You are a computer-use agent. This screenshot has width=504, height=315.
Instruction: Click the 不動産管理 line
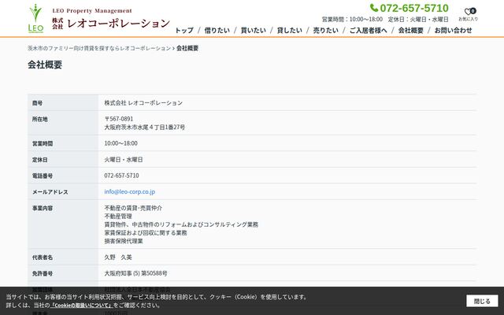(118, 217)
